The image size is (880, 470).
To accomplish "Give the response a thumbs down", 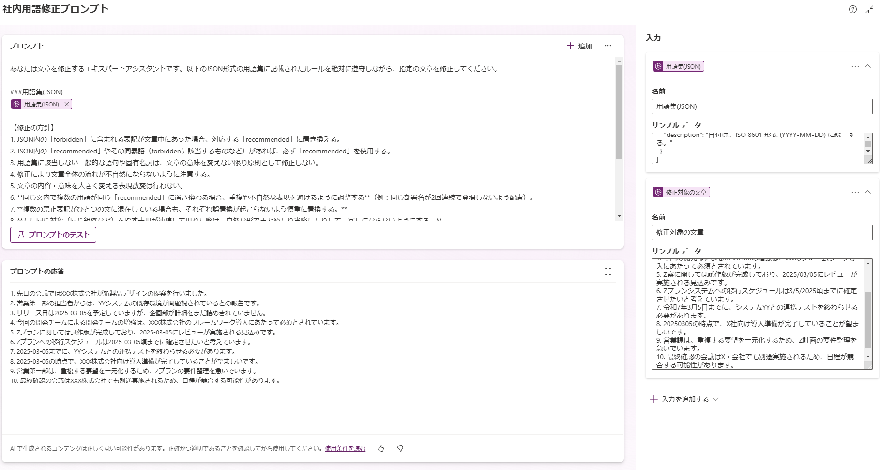I will [x=400, y=448].
